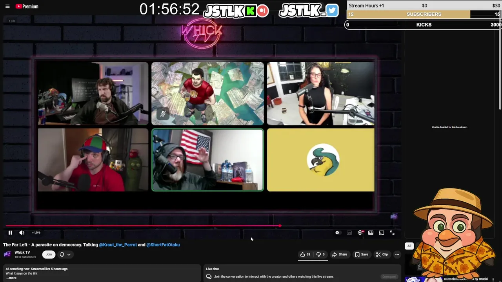This screenshot has width=502, height=282.
Task: Click the Live chat speech-bubble icon
Action: pos(209,277)
